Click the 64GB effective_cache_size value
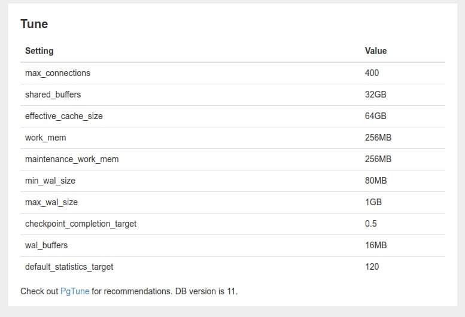465x317 pixels. click(x=375, y=116)
